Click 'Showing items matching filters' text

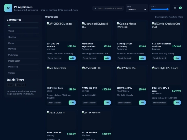(169, 17)
